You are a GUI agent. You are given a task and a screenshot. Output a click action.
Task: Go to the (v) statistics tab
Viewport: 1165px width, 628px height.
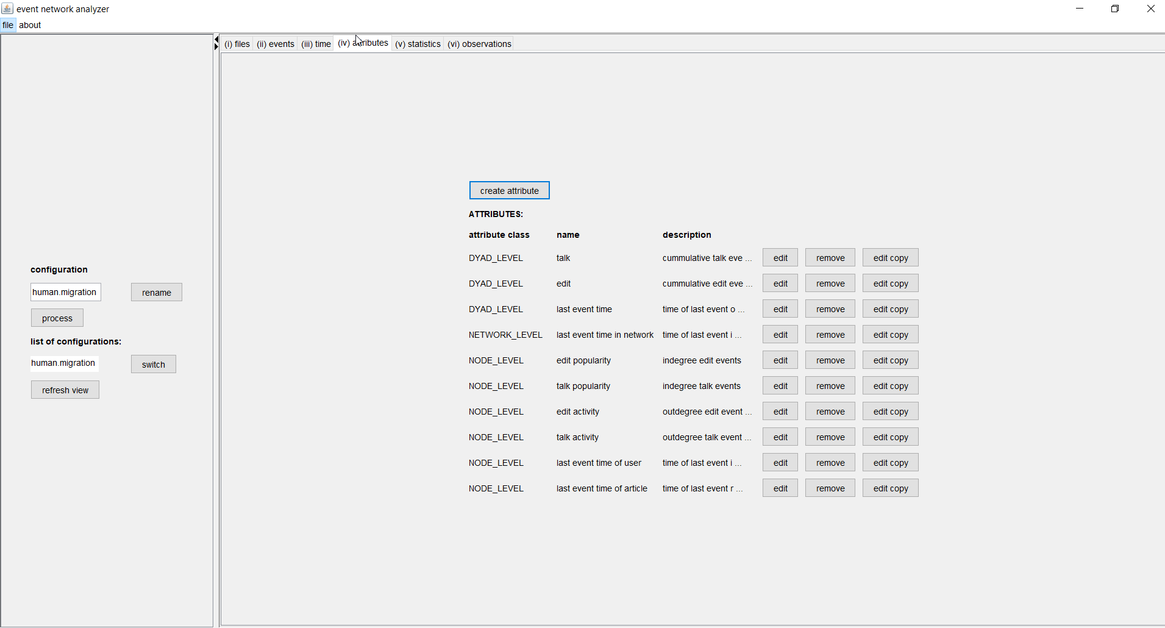(418, 44)
